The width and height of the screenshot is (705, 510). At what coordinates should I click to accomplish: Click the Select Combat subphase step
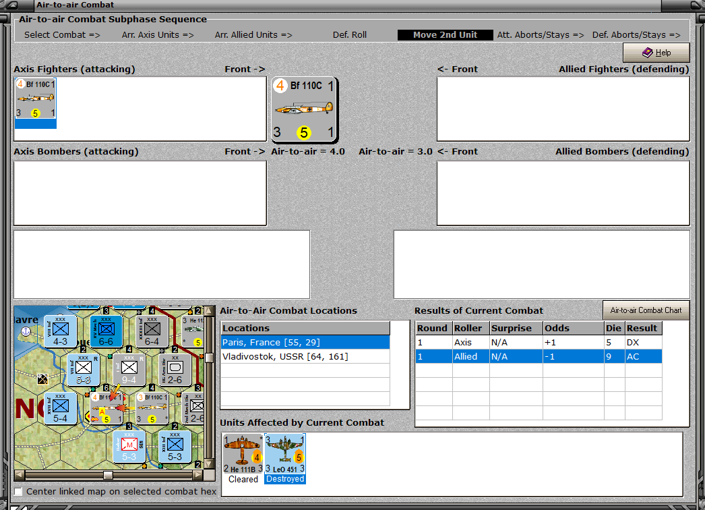[62, 34]
